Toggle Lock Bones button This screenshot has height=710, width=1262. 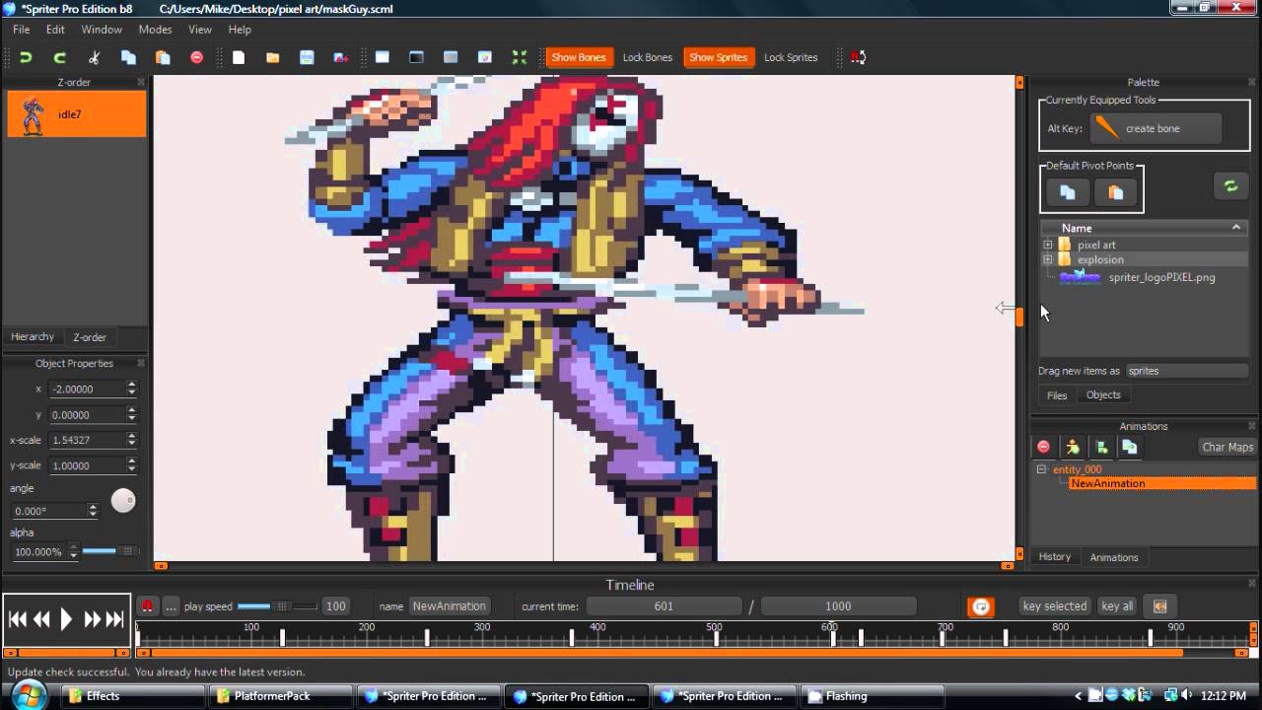[648, 57]
